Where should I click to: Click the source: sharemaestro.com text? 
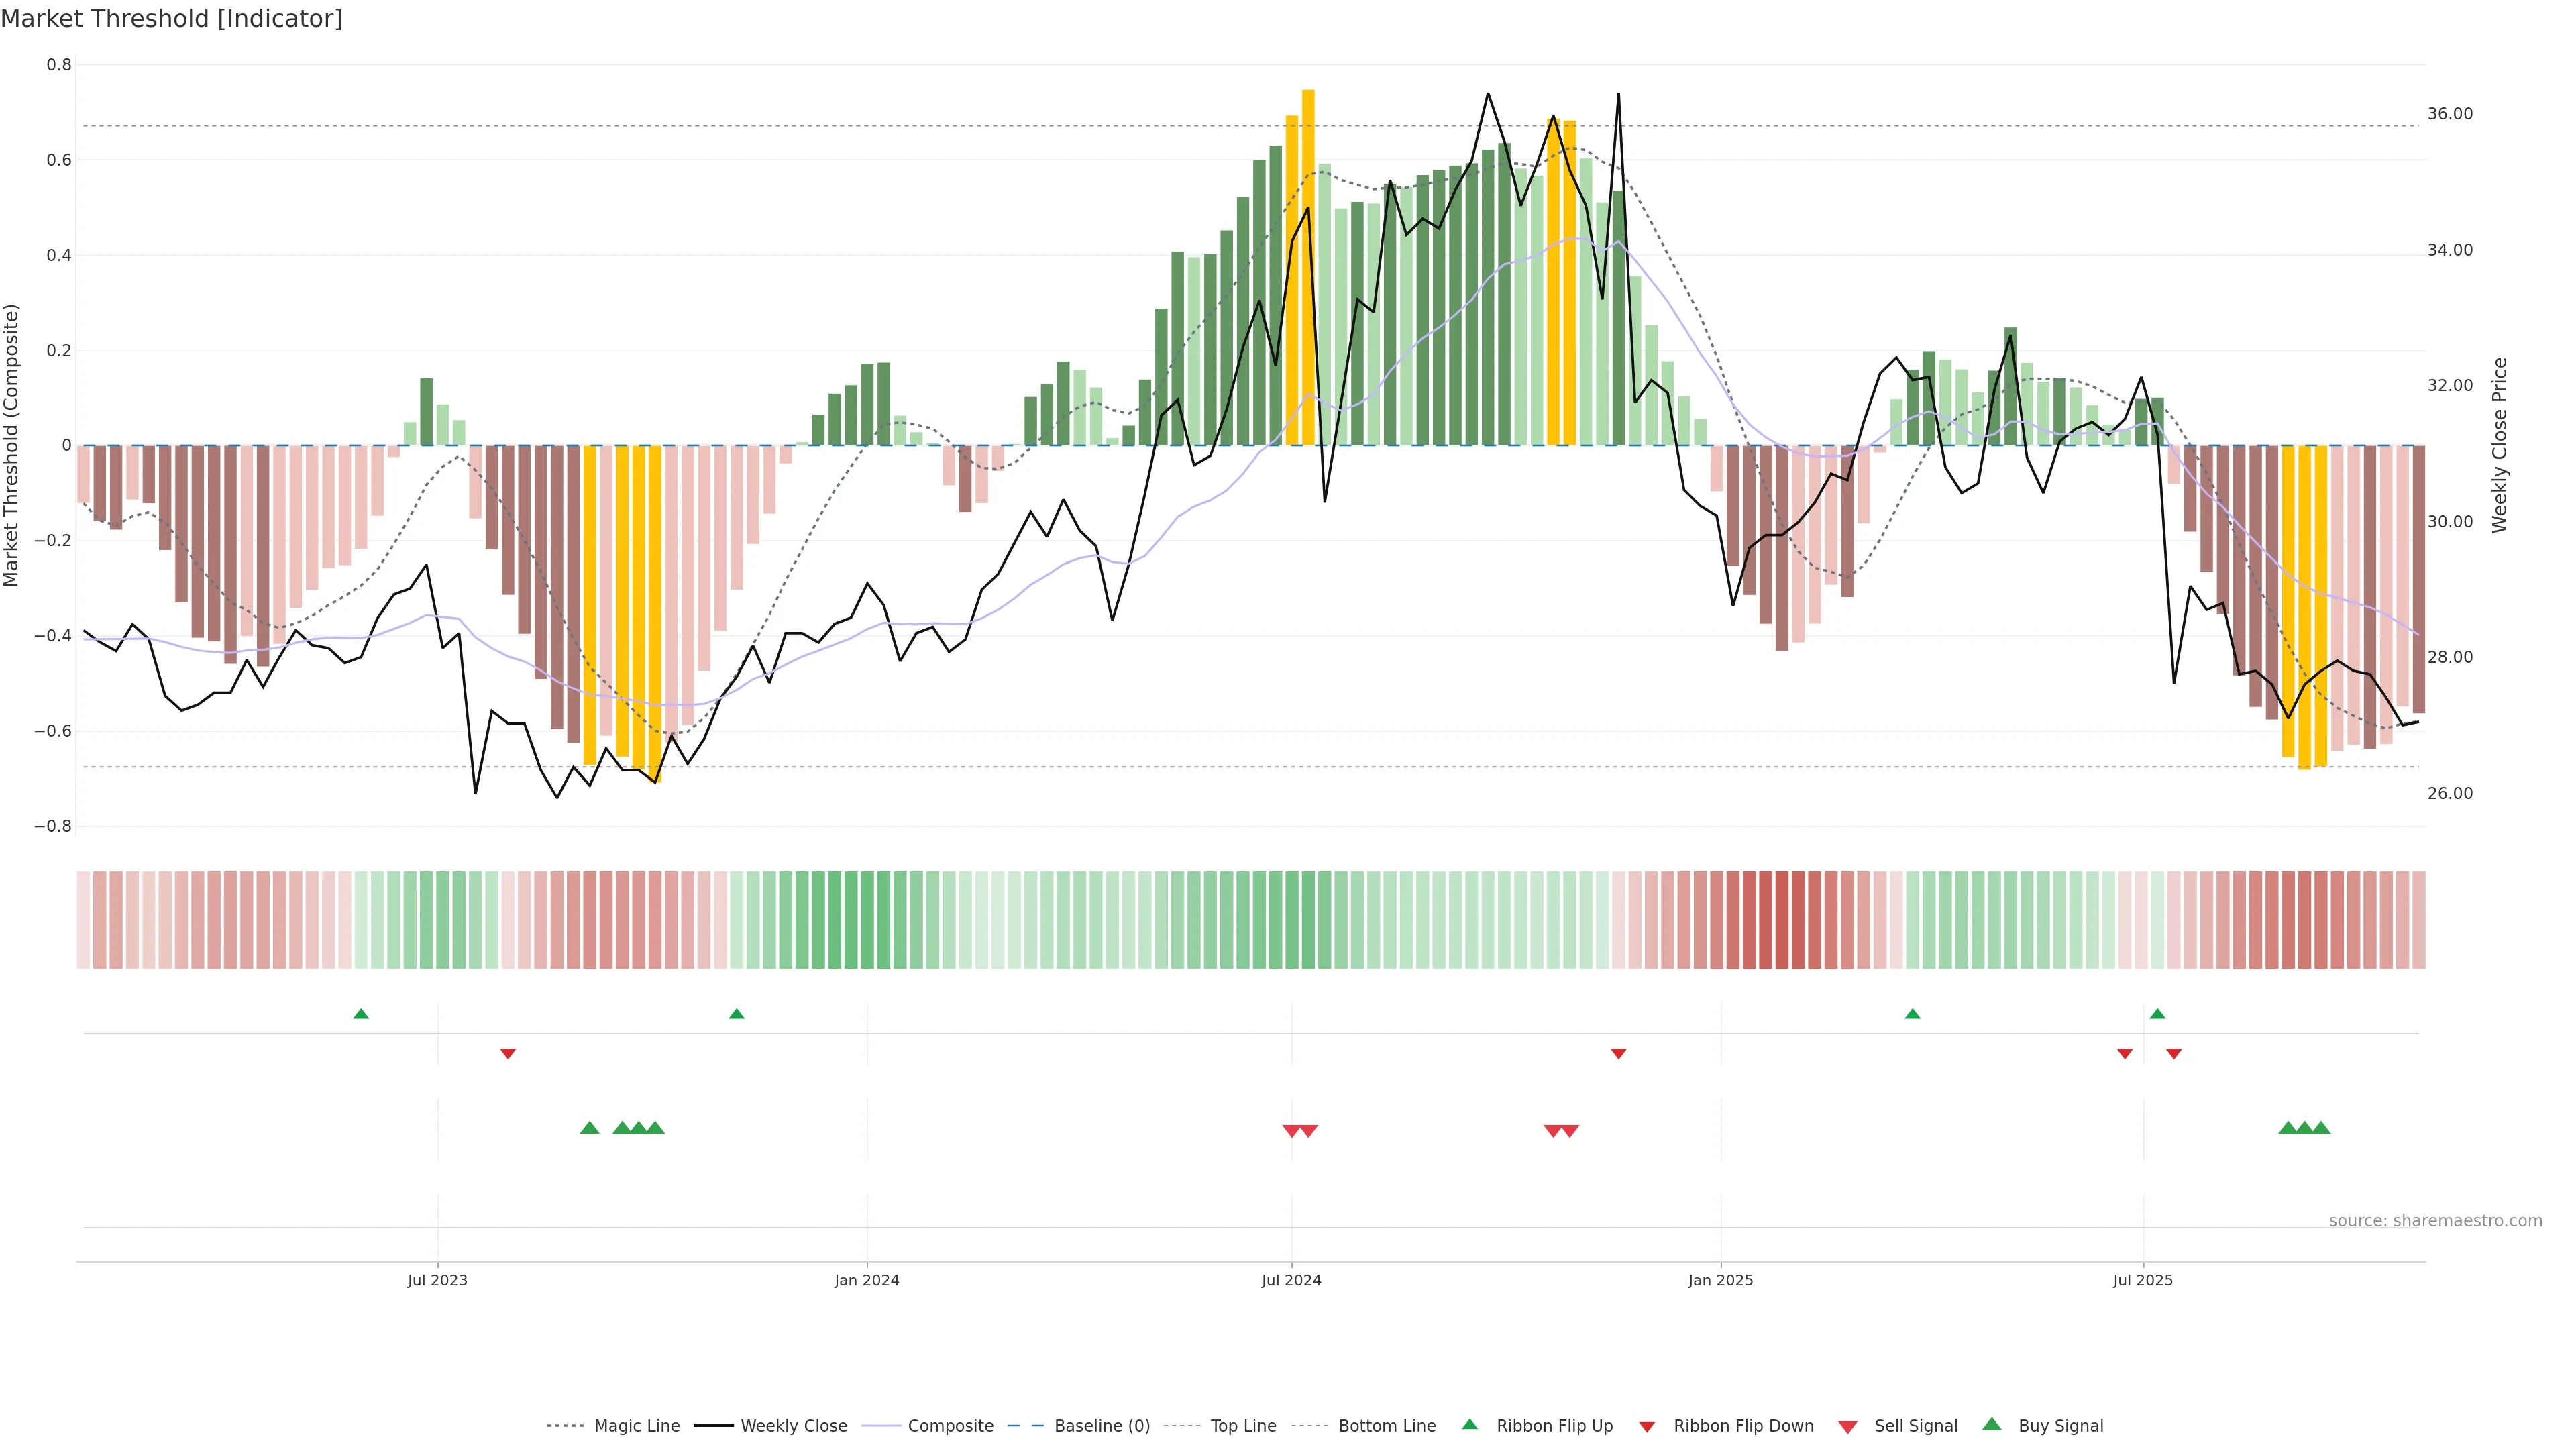[x=2435, y=1220]
